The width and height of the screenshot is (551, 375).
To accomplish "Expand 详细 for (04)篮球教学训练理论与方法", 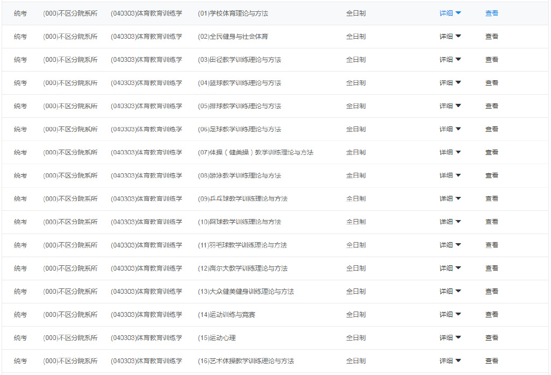I will tap(450, 83).
